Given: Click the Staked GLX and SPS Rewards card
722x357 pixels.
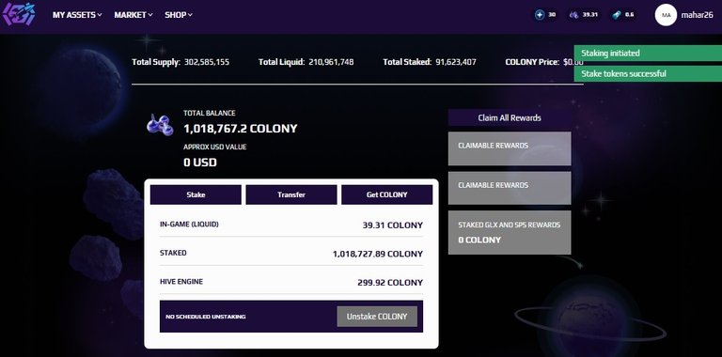Looking at the screenshot, I should coord(510,232).
